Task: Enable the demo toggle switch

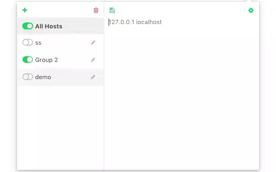Action: pos(28,77)
